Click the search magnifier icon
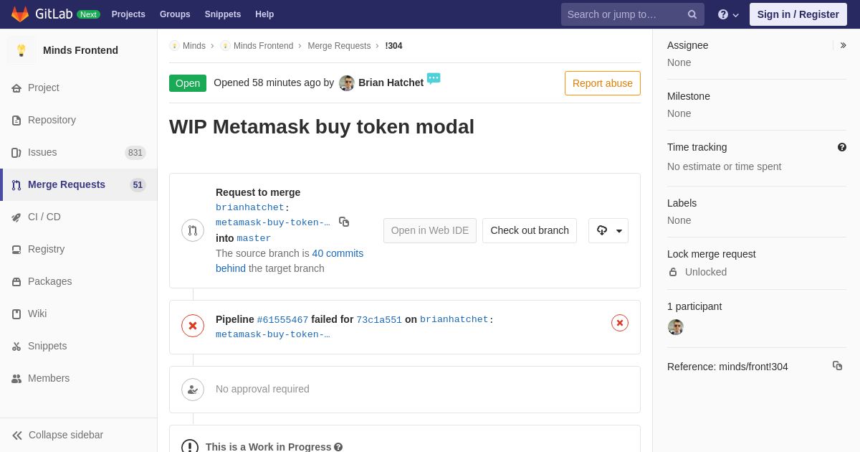This screenshot has height=452, width=860. pyautogui.click(x=692, y=14)
